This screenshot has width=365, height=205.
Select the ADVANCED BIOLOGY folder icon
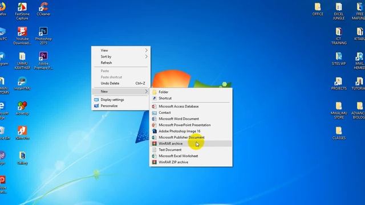(x=359, y=110)
